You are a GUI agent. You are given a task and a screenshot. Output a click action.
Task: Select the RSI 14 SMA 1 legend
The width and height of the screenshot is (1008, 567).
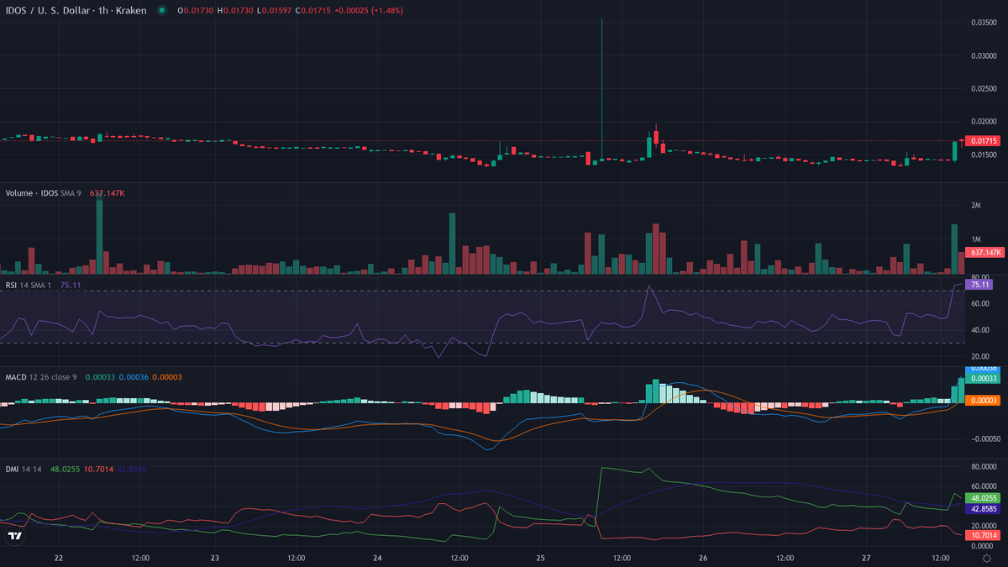[x=29, y=285]
